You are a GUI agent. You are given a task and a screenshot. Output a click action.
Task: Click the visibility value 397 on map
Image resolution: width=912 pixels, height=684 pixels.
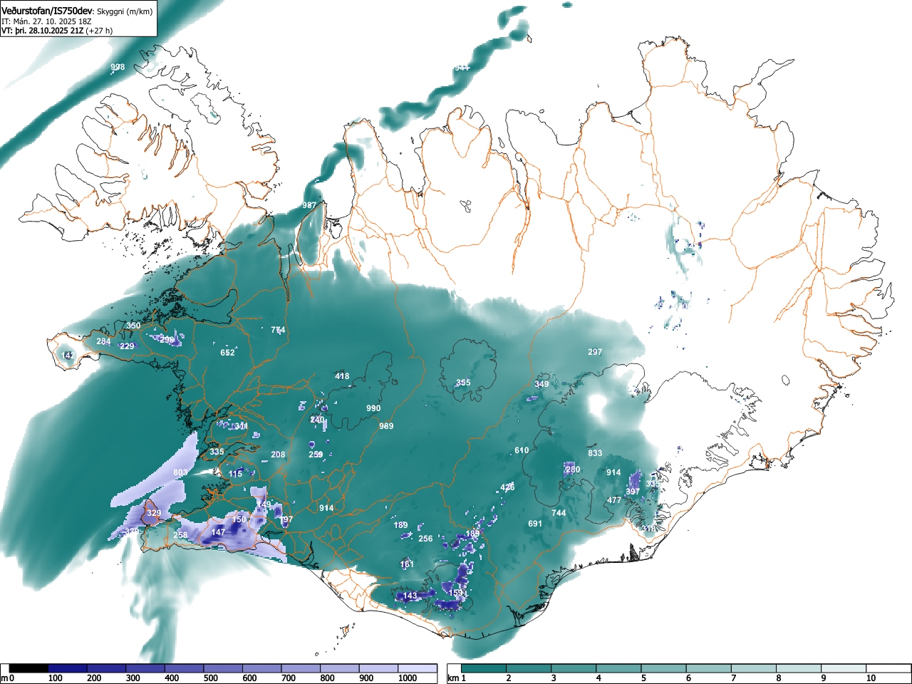pos(633,492)
